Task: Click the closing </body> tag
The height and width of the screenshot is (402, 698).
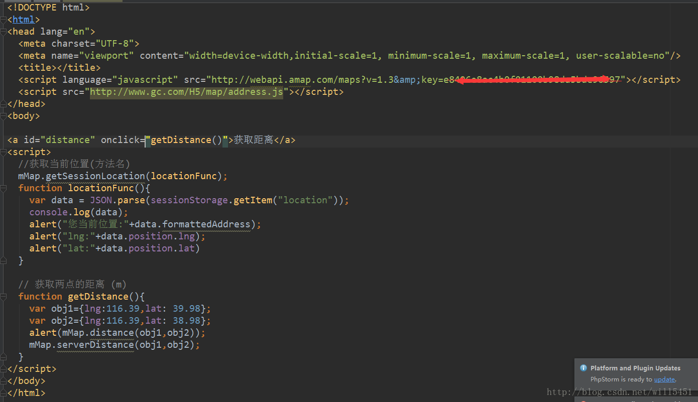Action: 27,381
